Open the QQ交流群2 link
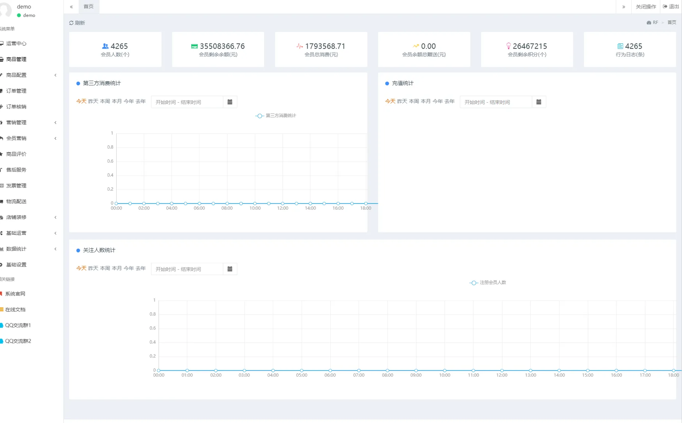682x423 pixels. pyautogui.click(x=18, y=341)
